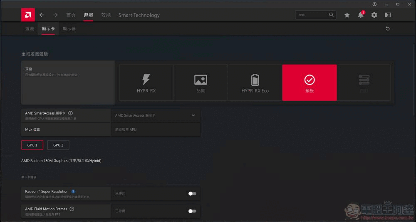Open the 遊戲 top navigation tab
416x222 pixels.
pos(88,15)
